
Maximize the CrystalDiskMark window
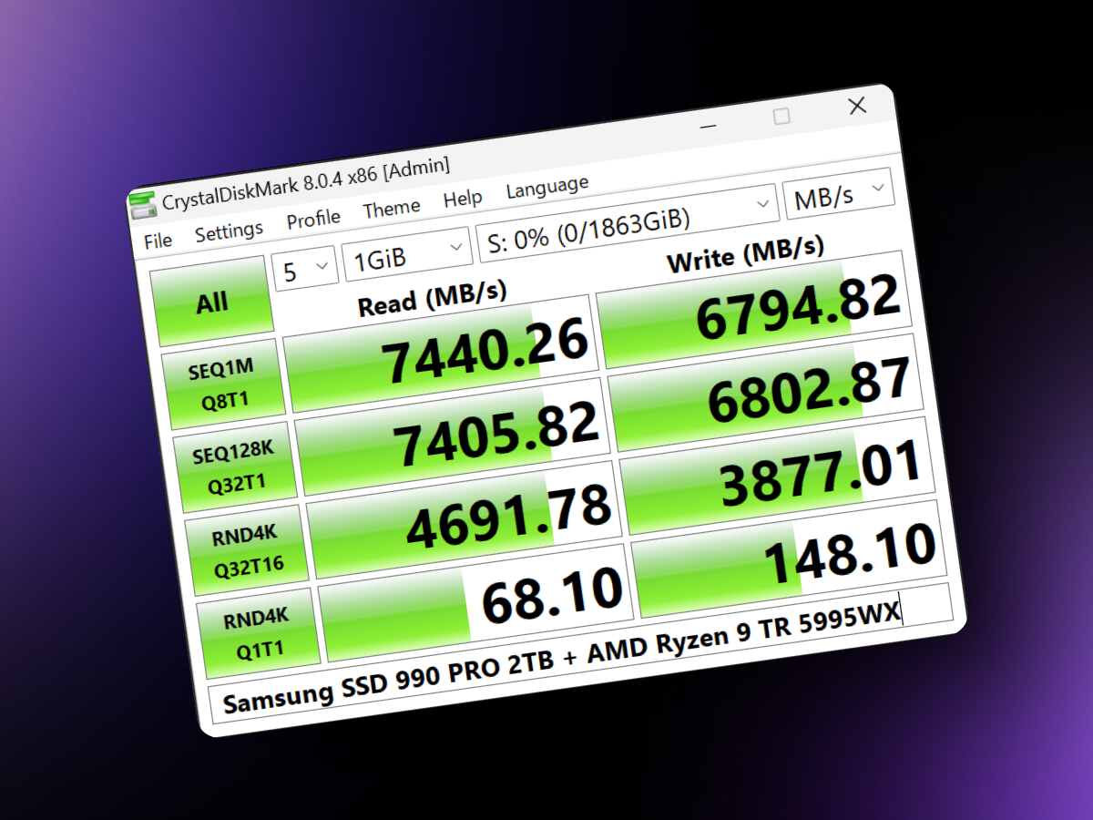point(781,117)
